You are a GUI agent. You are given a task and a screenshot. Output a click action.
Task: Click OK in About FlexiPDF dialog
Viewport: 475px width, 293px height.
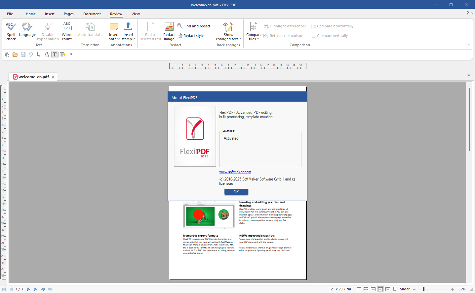coord(236,192)
